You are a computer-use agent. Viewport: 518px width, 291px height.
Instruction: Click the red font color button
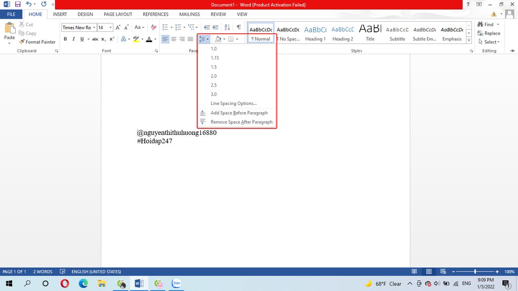click(x=149, y=39)
